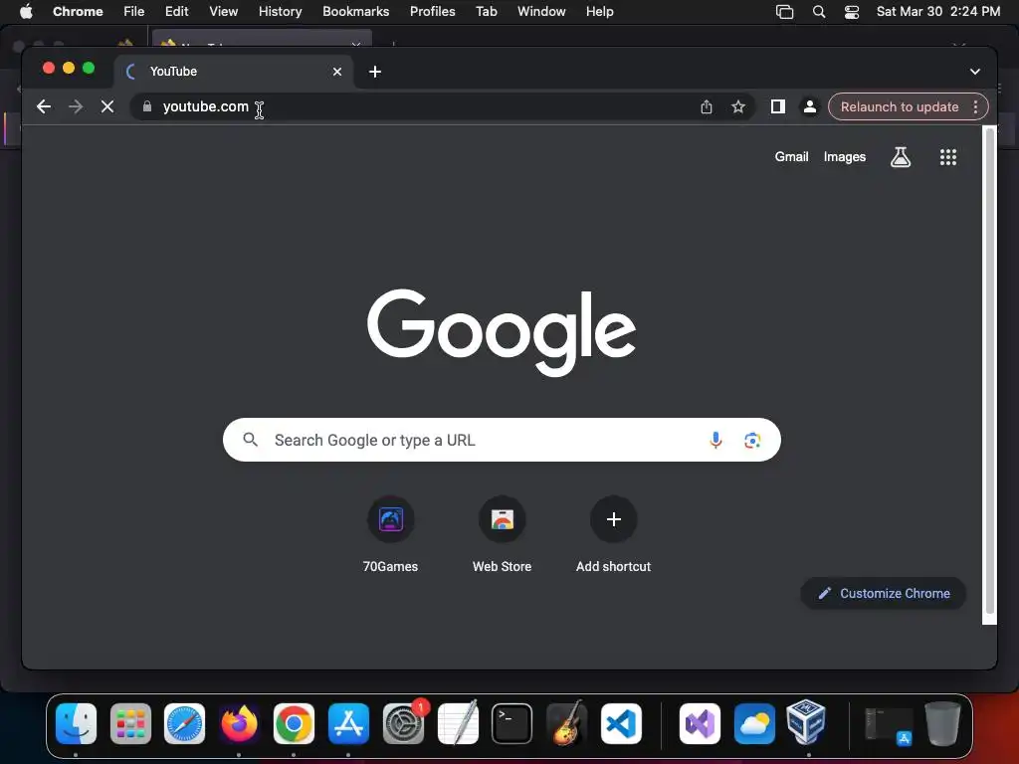Open Visual Studio from the Dock
Screen dimensions: 1019x764
(700, 723)
